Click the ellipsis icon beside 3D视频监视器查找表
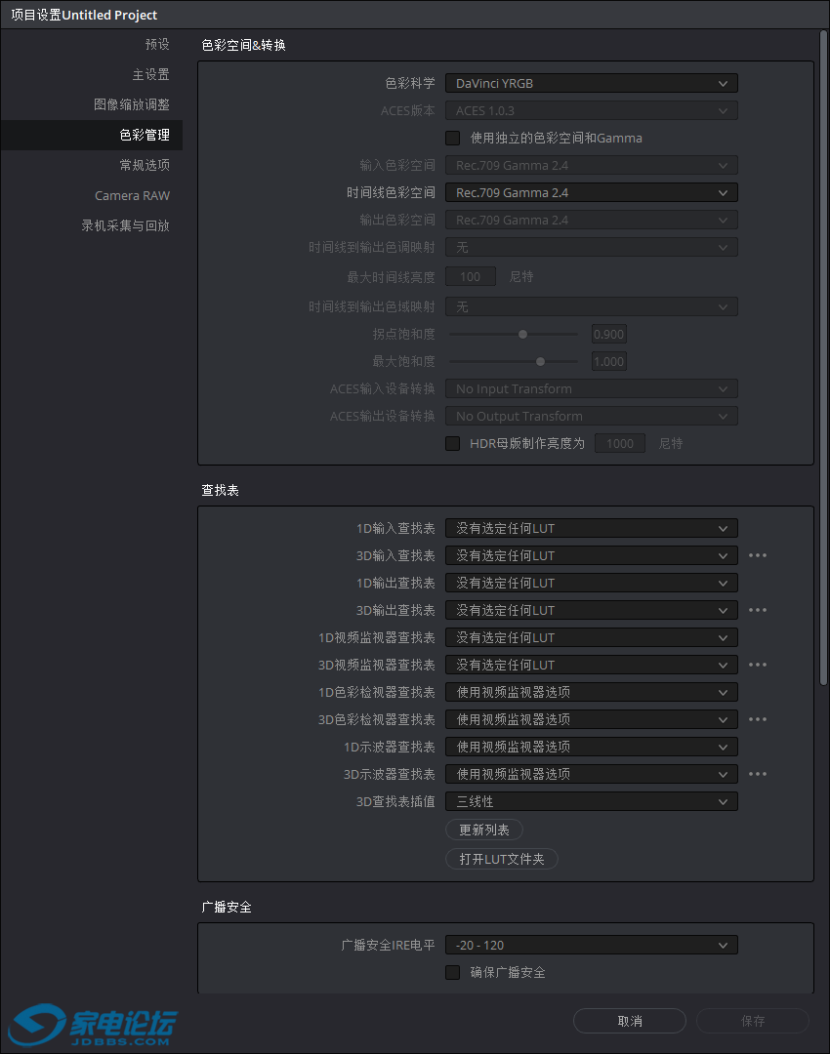This screenshot has width=830, height=1054. tap(758, 665)
